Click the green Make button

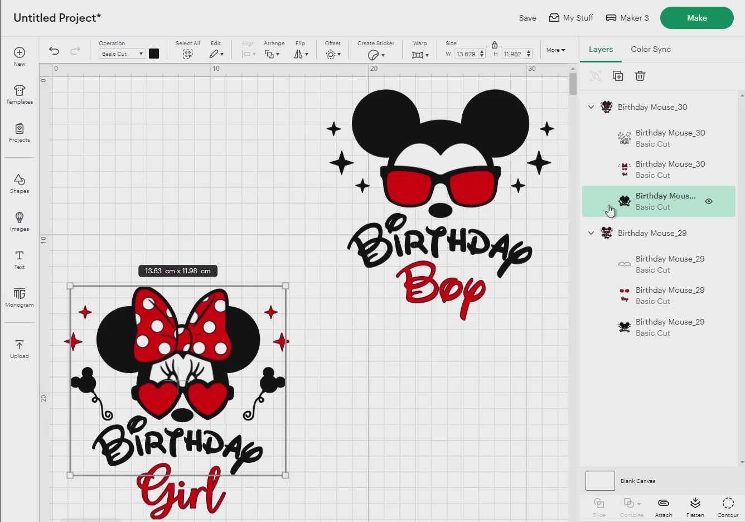pos(697,18)
